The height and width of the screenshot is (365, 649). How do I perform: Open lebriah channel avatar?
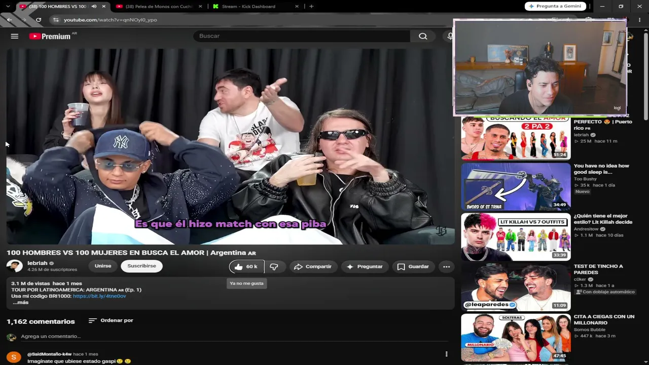point(14,266)
